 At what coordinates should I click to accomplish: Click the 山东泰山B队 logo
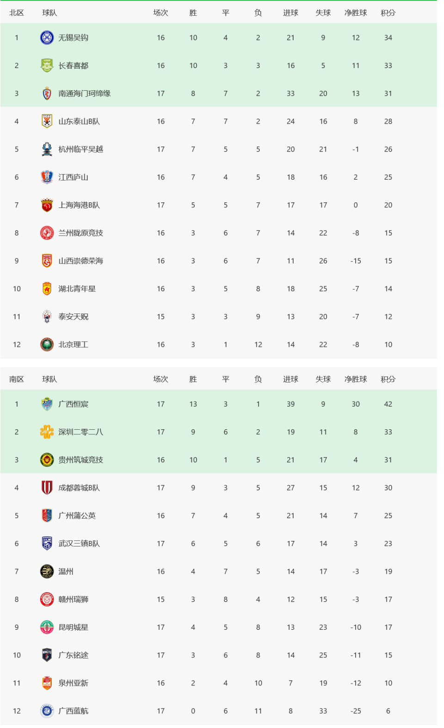coord(47,121)
